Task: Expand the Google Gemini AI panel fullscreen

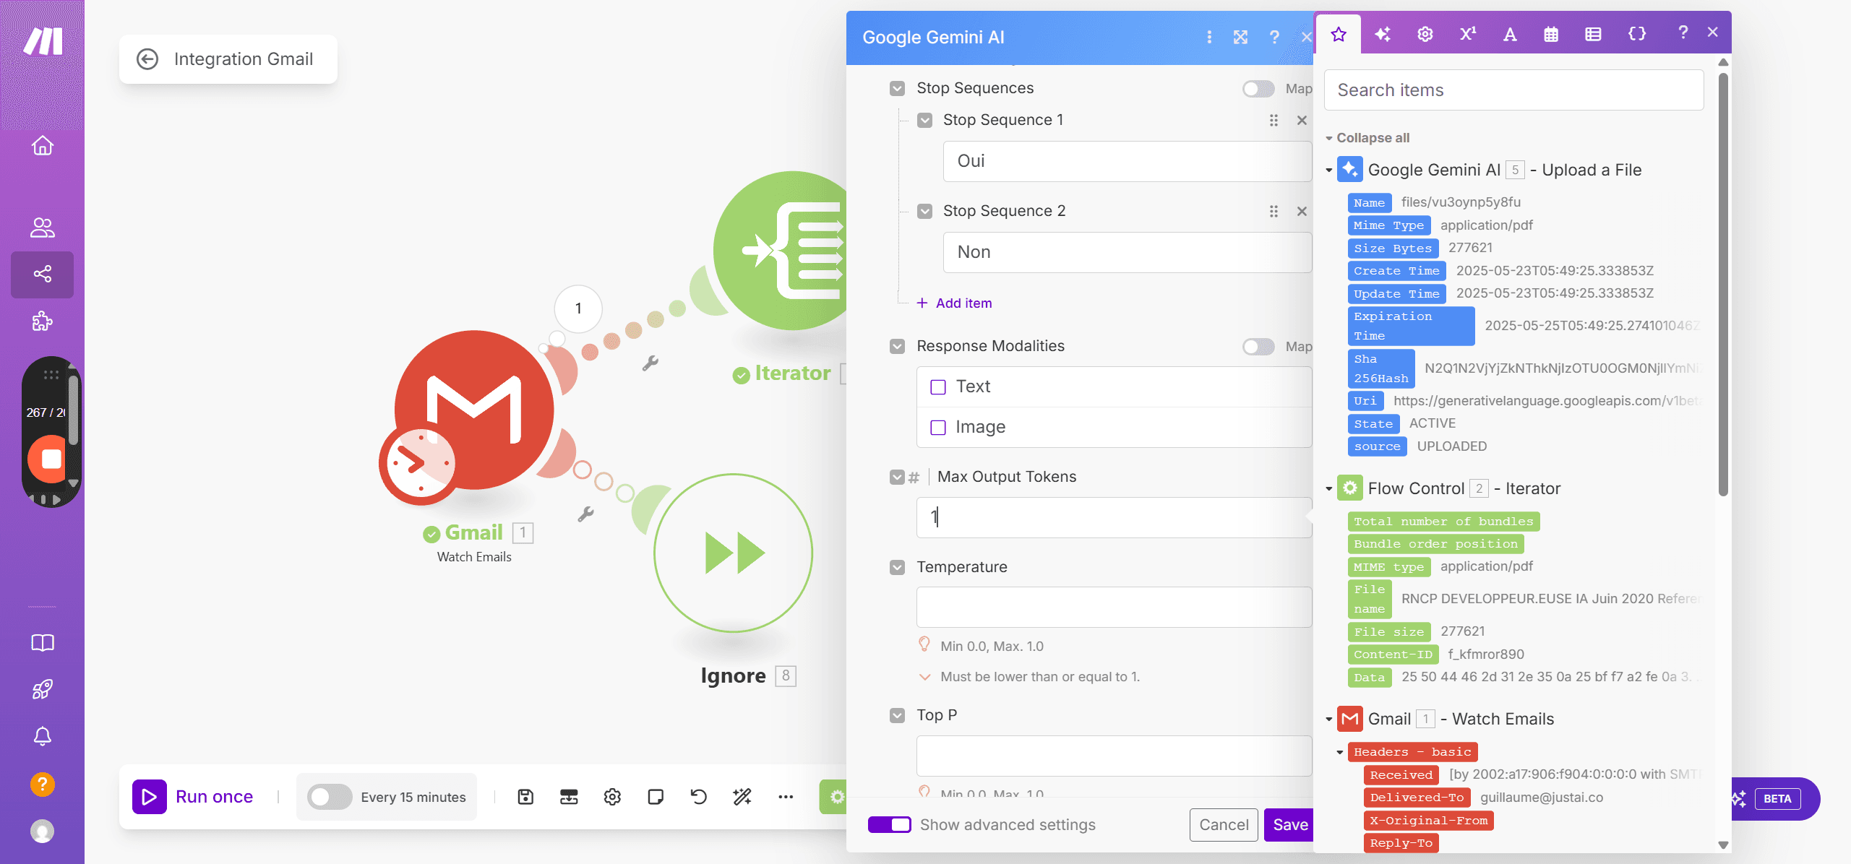Action: coord(1241,37)
